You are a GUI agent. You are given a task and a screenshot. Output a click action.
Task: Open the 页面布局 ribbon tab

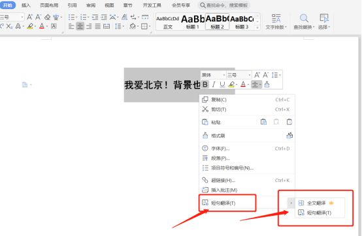click(49, 5)
